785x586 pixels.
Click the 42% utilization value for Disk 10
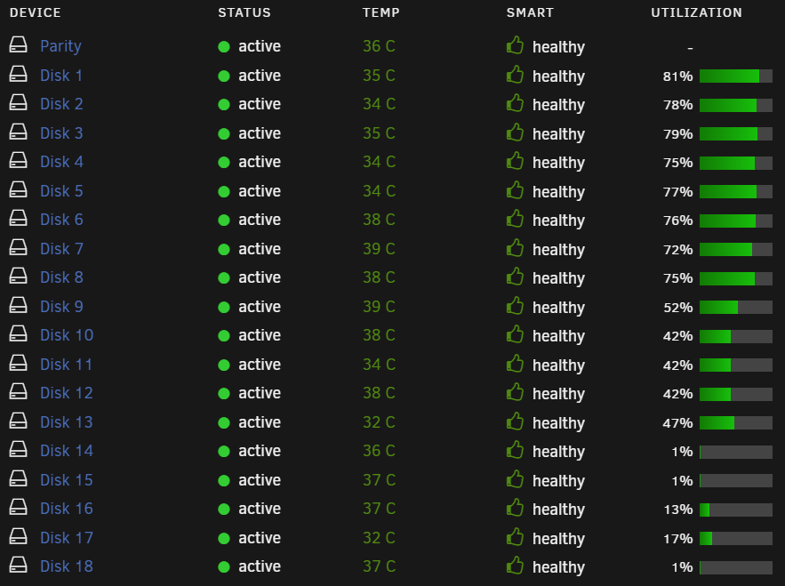tap(677, 336)
